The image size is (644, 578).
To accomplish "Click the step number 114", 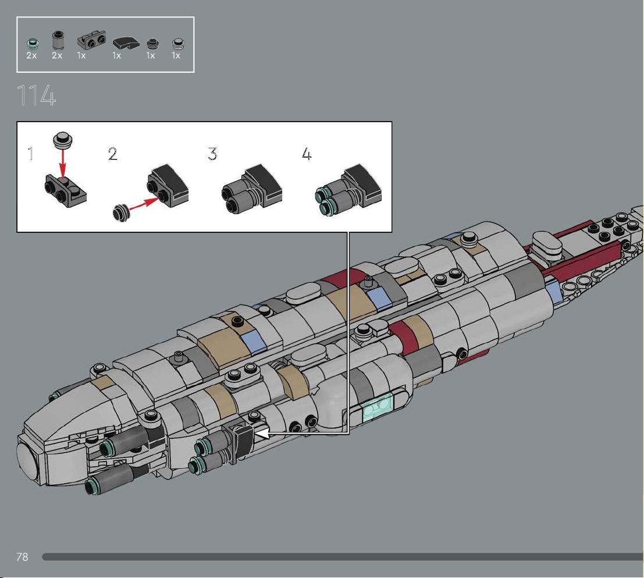I will point(35,95).
